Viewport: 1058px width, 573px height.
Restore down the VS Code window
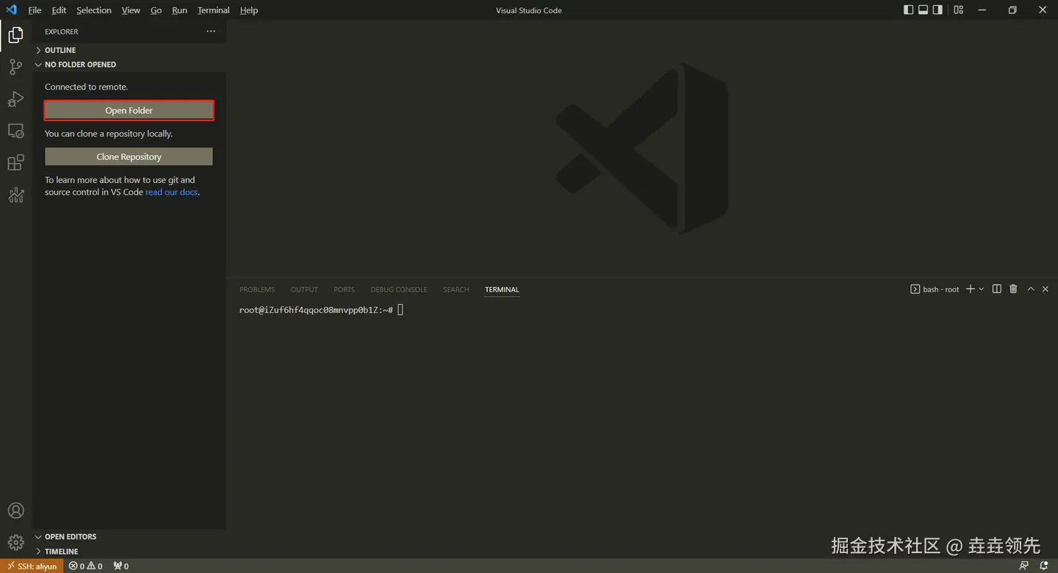tap(1012, 10)
